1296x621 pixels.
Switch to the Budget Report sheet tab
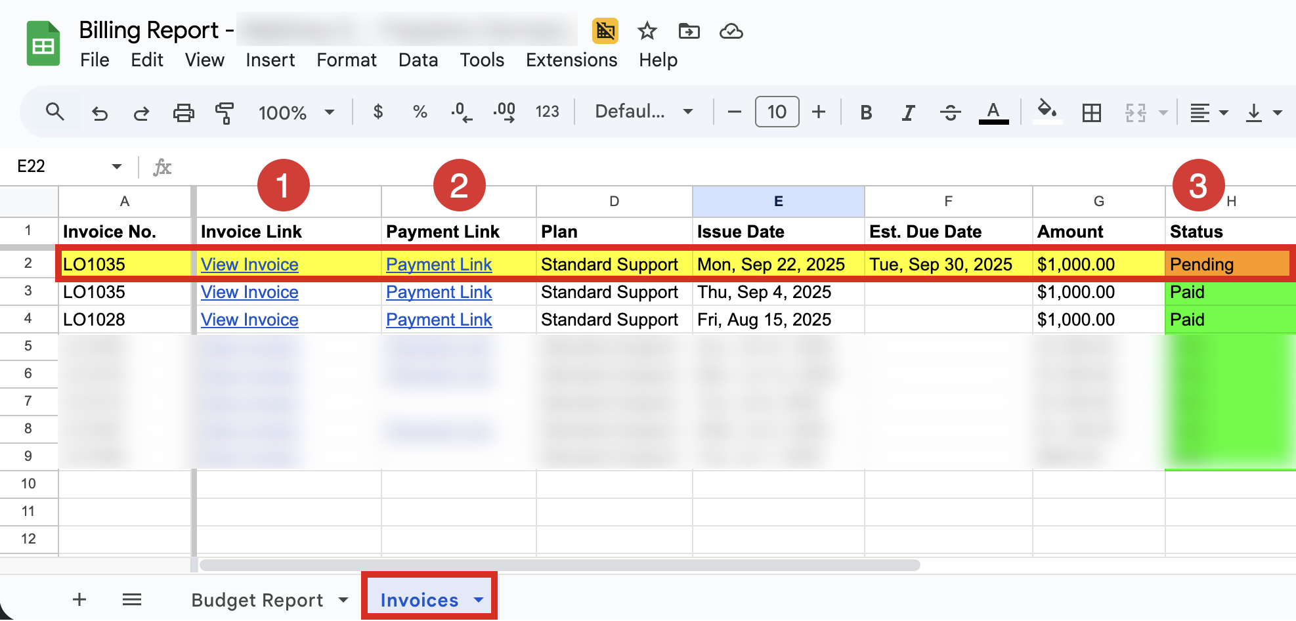257,600
